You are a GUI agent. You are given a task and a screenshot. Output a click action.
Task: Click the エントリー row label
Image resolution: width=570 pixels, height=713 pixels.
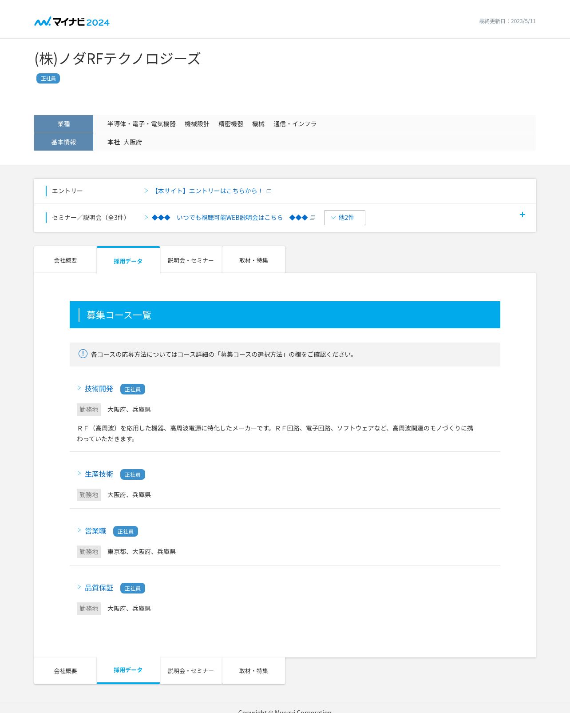67,191
